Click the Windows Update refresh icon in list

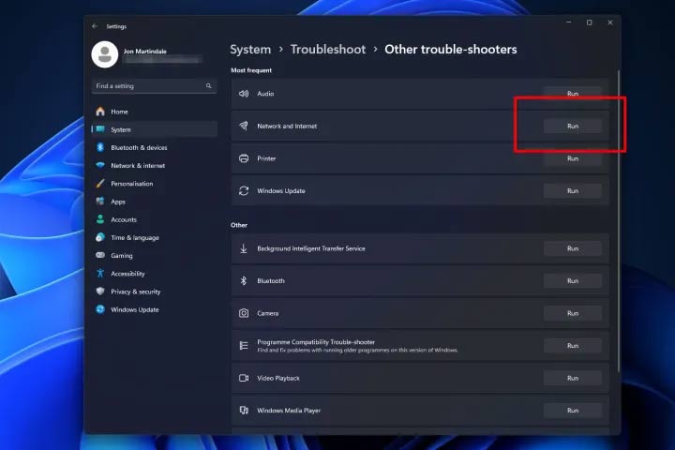[x=244, y=190]
